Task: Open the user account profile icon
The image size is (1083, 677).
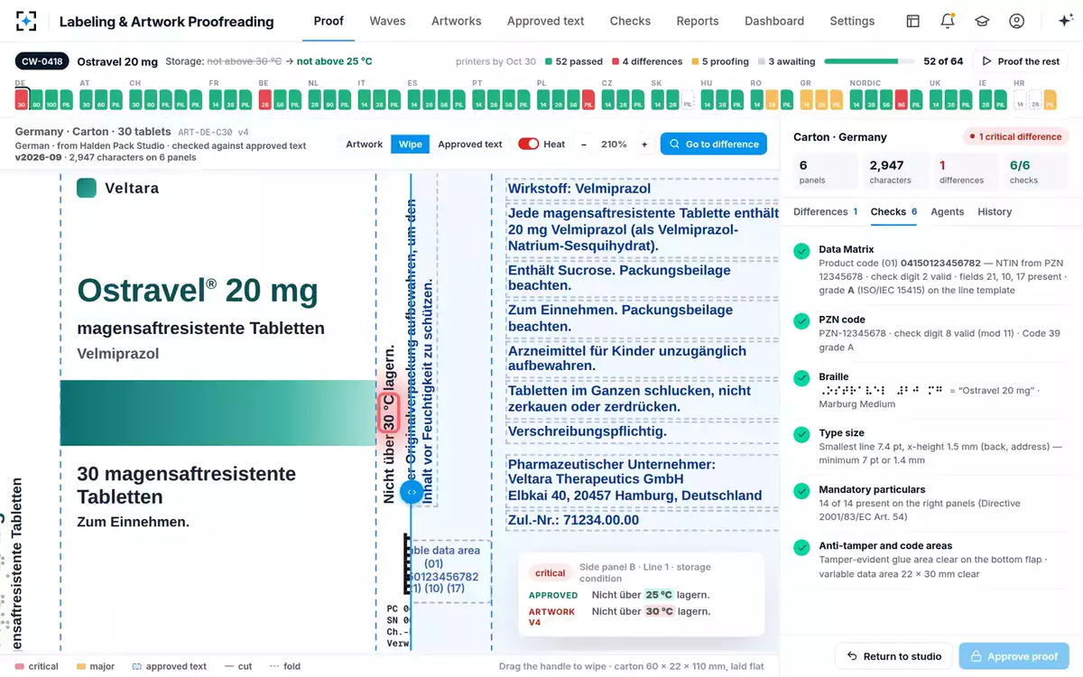Action: 1017,21
